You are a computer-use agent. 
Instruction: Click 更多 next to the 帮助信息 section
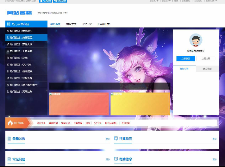(215, 159)
